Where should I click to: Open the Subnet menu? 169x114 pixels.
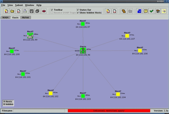coord(19,5)
